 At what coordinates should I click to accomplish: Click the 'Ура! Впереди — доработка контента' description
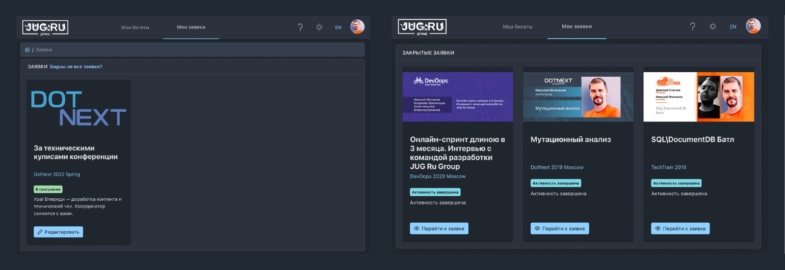point(77,206)
